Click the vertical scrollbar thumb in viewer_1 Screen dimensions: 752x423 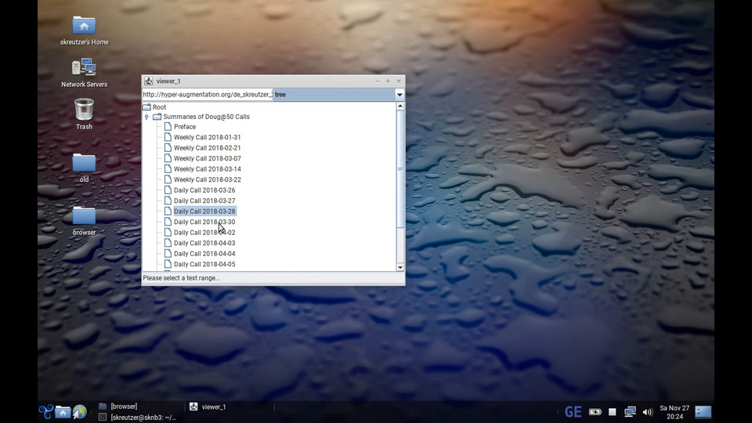[x=400, y=169]
